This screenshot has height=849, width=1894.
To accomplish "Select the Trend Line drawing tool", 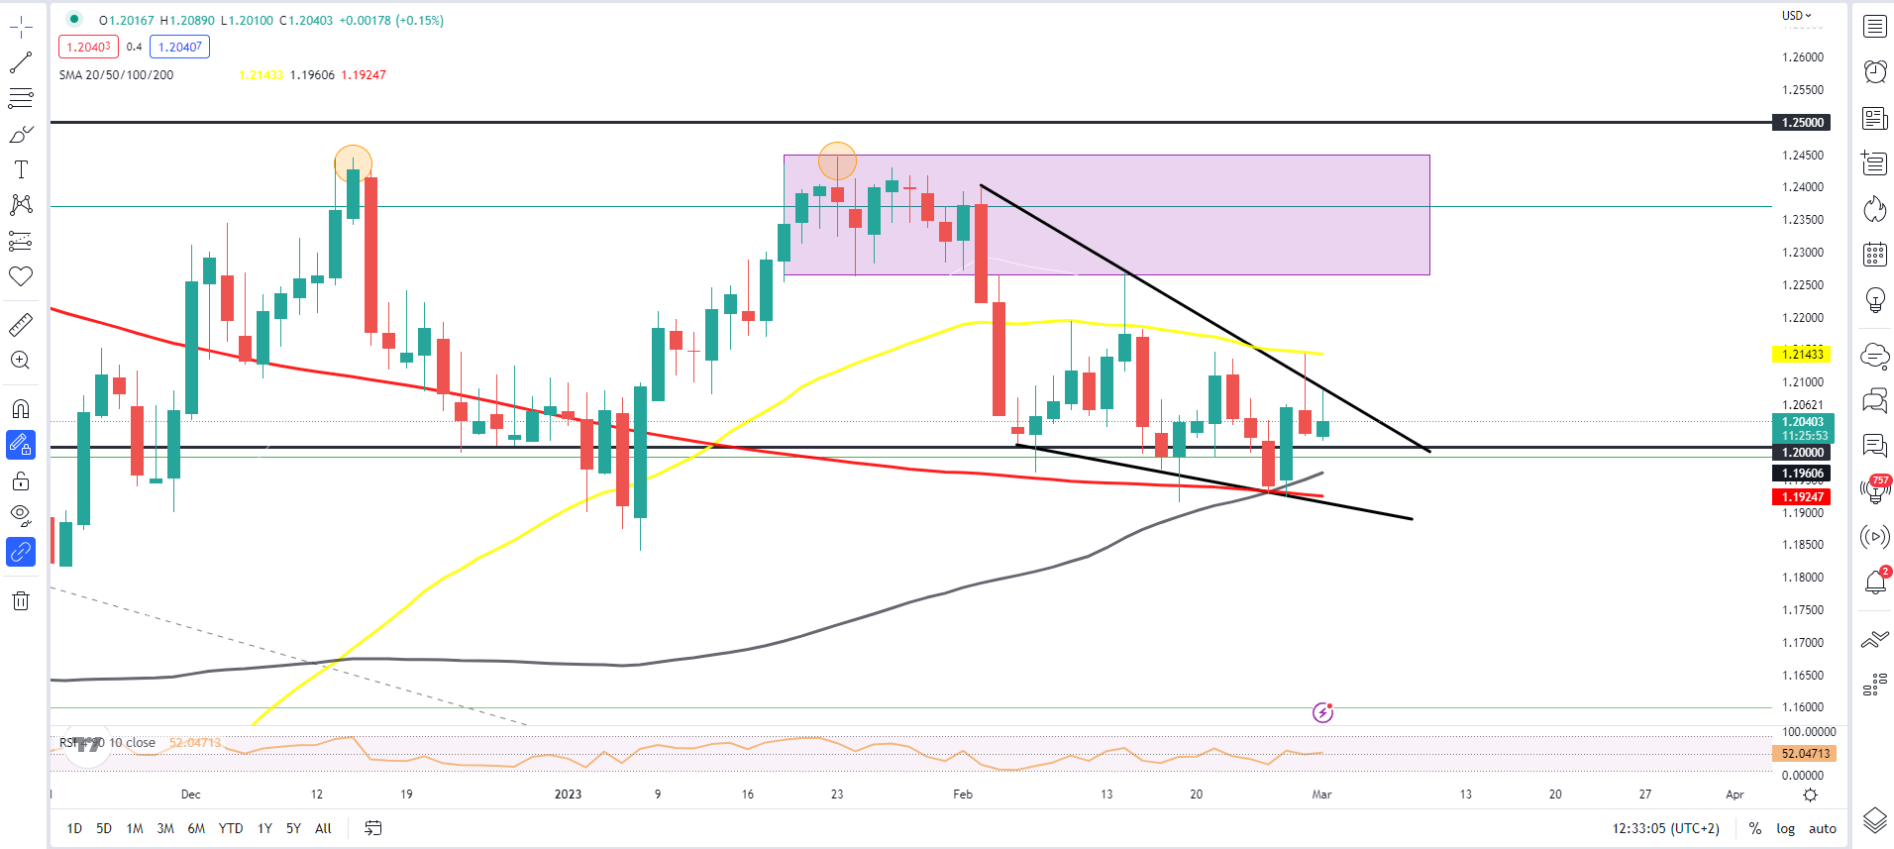I will 21,62.
